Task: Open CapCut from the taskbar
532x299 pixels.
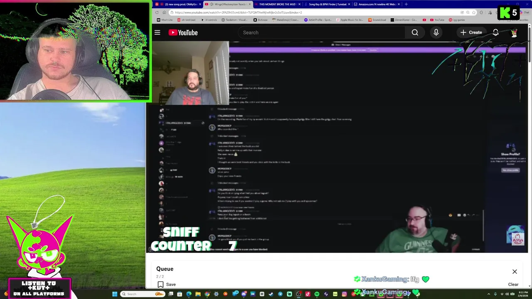Action: (x=262, y=294)
